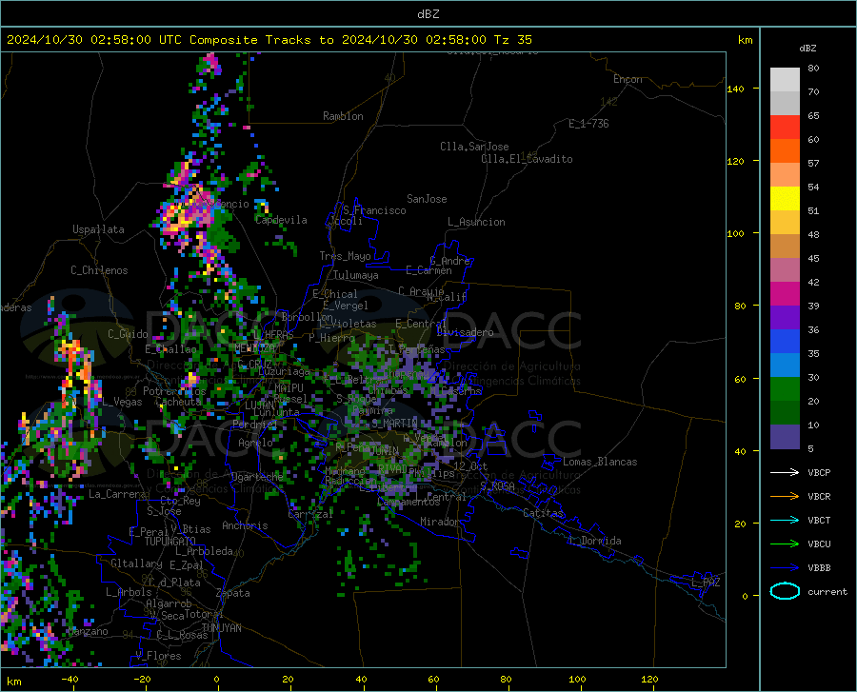Click the blue 36 dBZ color swatch
The image size is (857, 692).
(785, 342)
